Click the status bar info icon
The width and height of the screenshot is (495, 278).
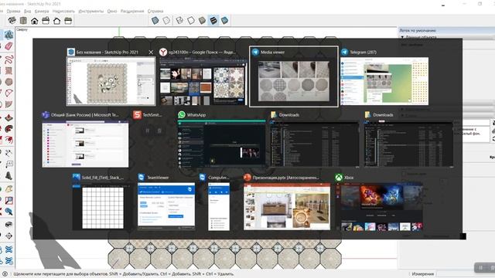tap(5, 274)
